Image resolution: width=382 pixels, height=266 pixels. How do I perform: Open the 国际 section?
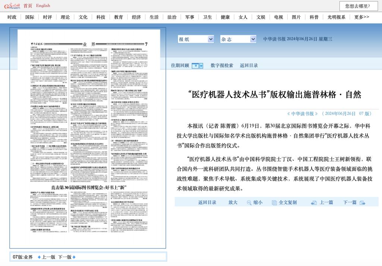[x=30, y=17]
